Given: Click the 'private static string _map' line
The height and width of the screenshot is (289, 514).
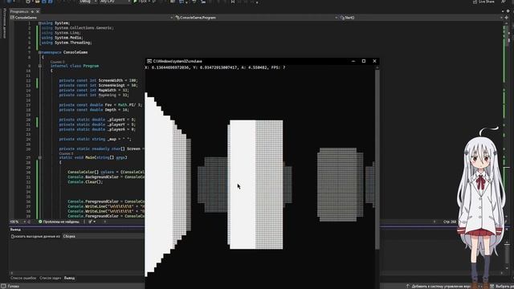Looking at the screenshot, I should pos(95,139).
